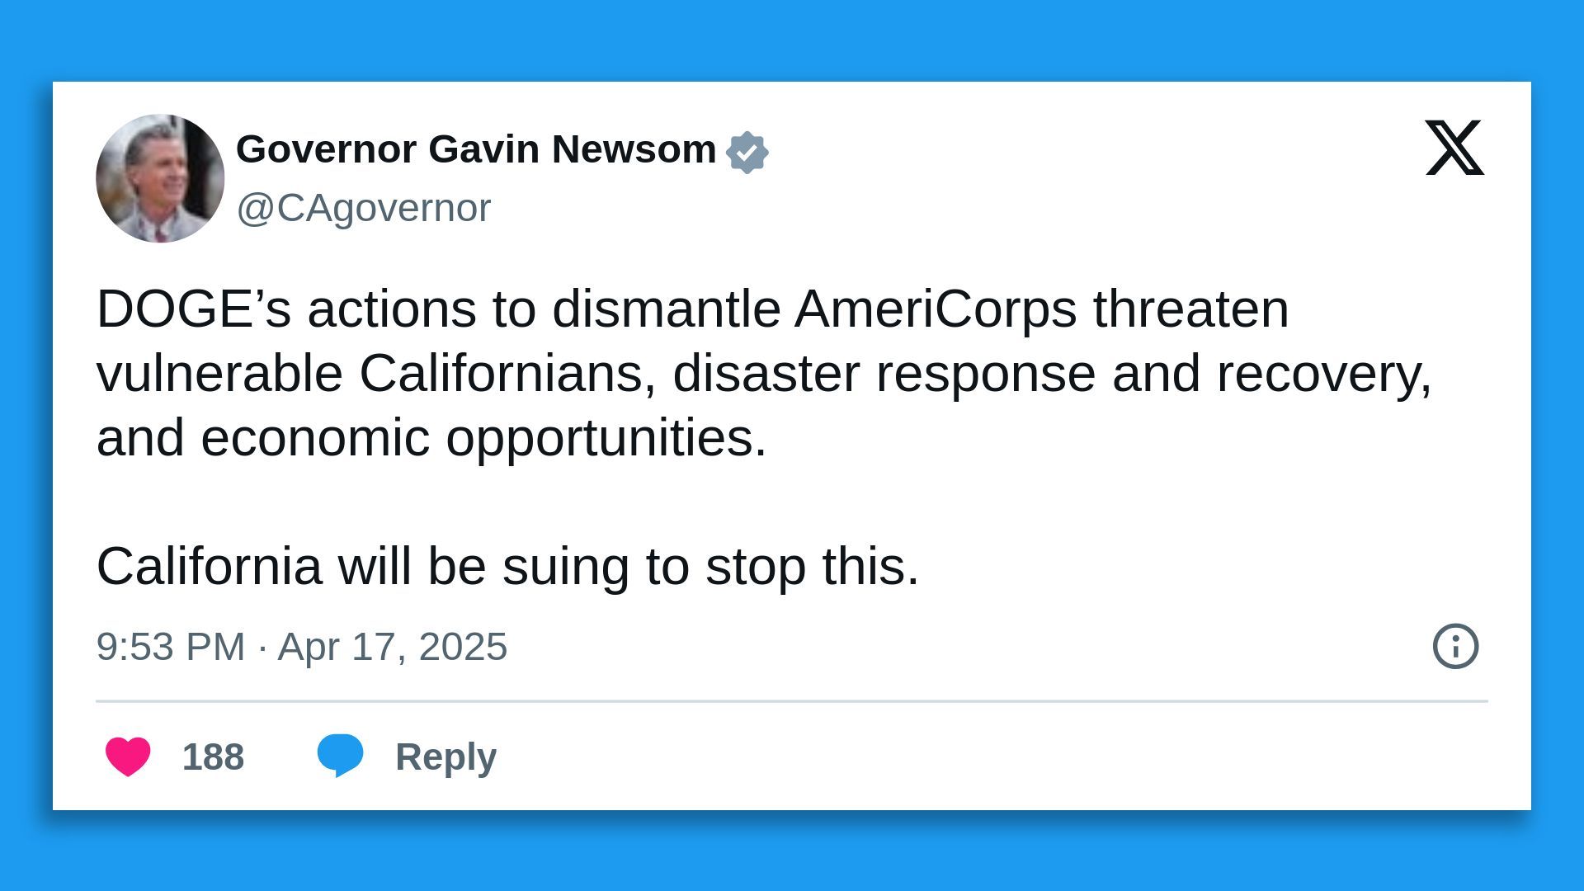The height and width of the screenshot is (891, 1584).
Task: Click the divider line above the likes
Action: [x=792, y=701]
